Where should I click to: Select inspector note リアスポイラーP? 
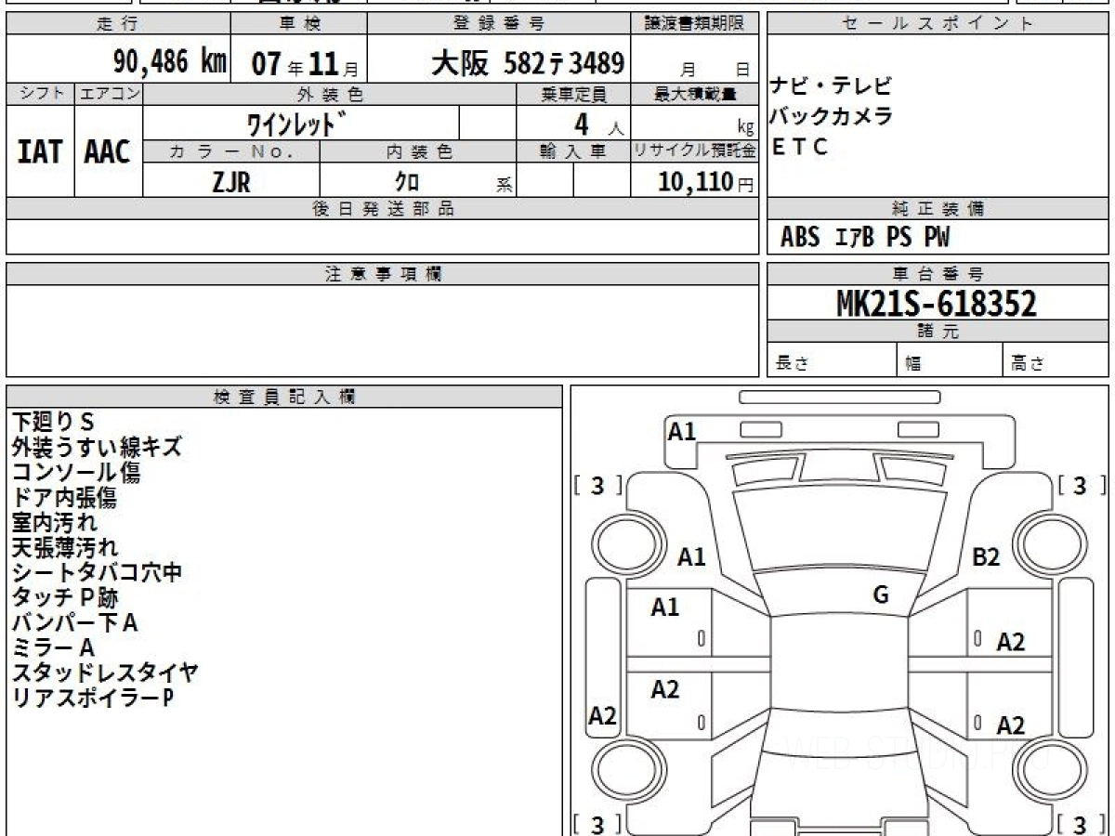(x=93, y=698)
